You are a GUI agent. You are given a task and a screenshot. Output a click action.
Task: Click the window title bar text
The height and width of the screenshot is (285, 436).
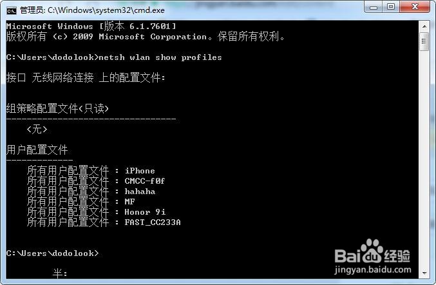pyautogui.click(x=92, y=10)
